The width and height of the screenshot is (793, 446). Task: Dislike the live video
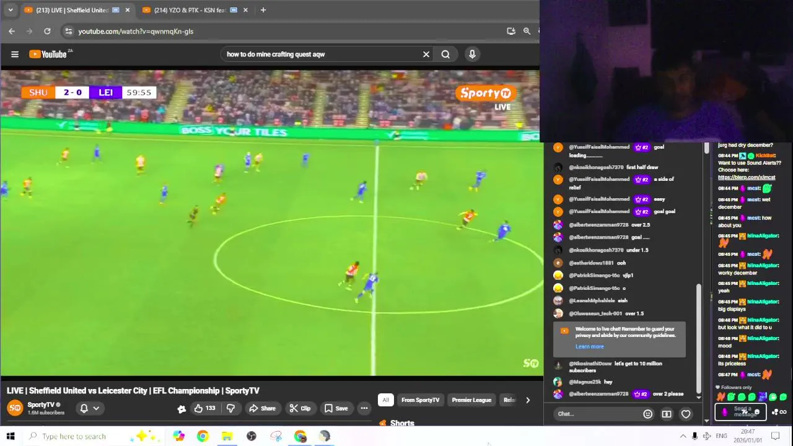230,408
